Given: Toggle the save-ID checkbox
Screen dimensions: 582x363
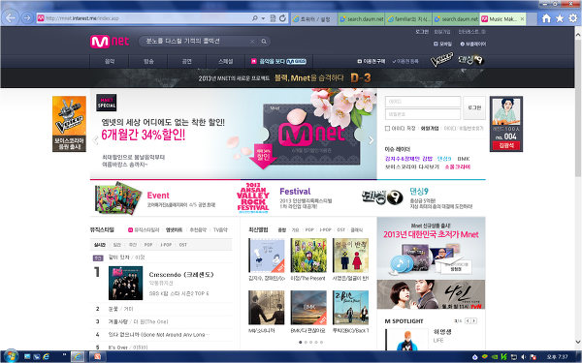Looking at the screenshot, I should (x=387, y=129).
